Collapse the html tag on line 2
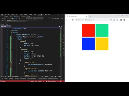 [x=12, y=31]
